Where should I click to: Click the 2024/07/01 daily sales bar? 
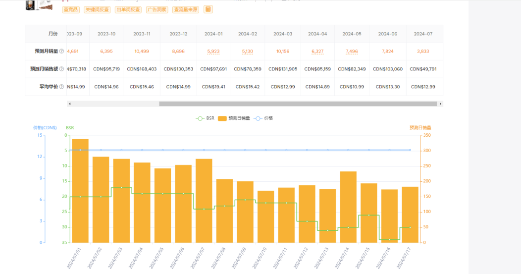(80, 191)
